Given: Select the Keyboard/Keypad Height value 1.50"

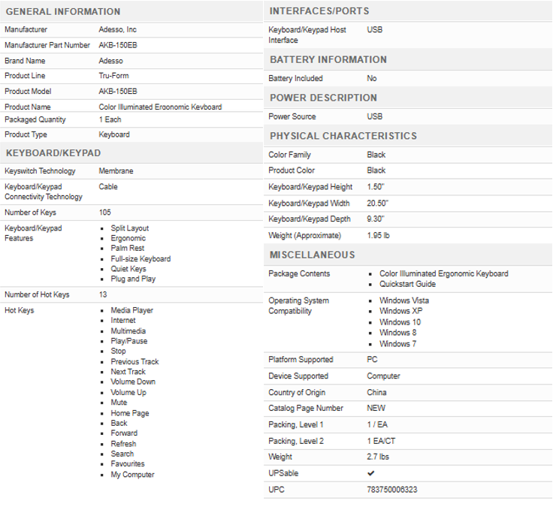Looking at the screenshot, I should pos(375,186).
